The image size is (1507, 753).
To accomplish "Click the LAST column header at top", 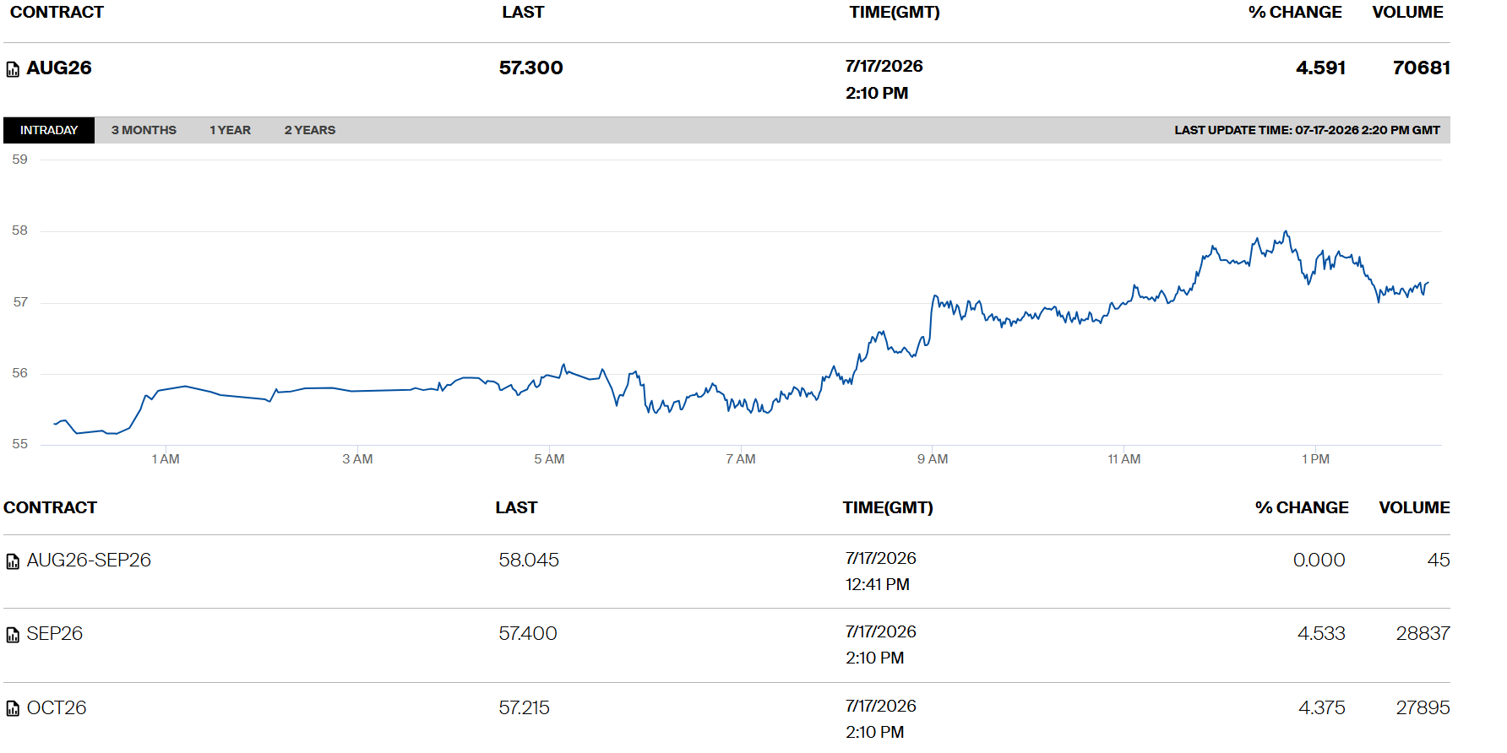I will pos(523,12).
